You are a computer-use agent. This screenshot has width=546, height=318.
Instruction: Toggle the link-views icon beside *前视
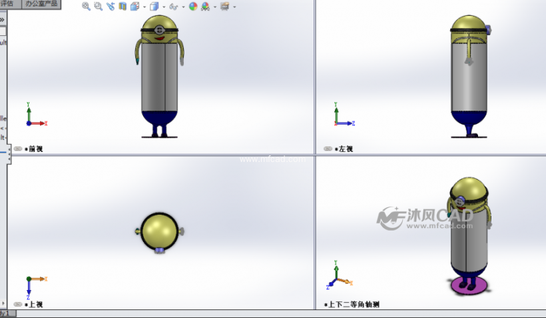tap(18, 149)
